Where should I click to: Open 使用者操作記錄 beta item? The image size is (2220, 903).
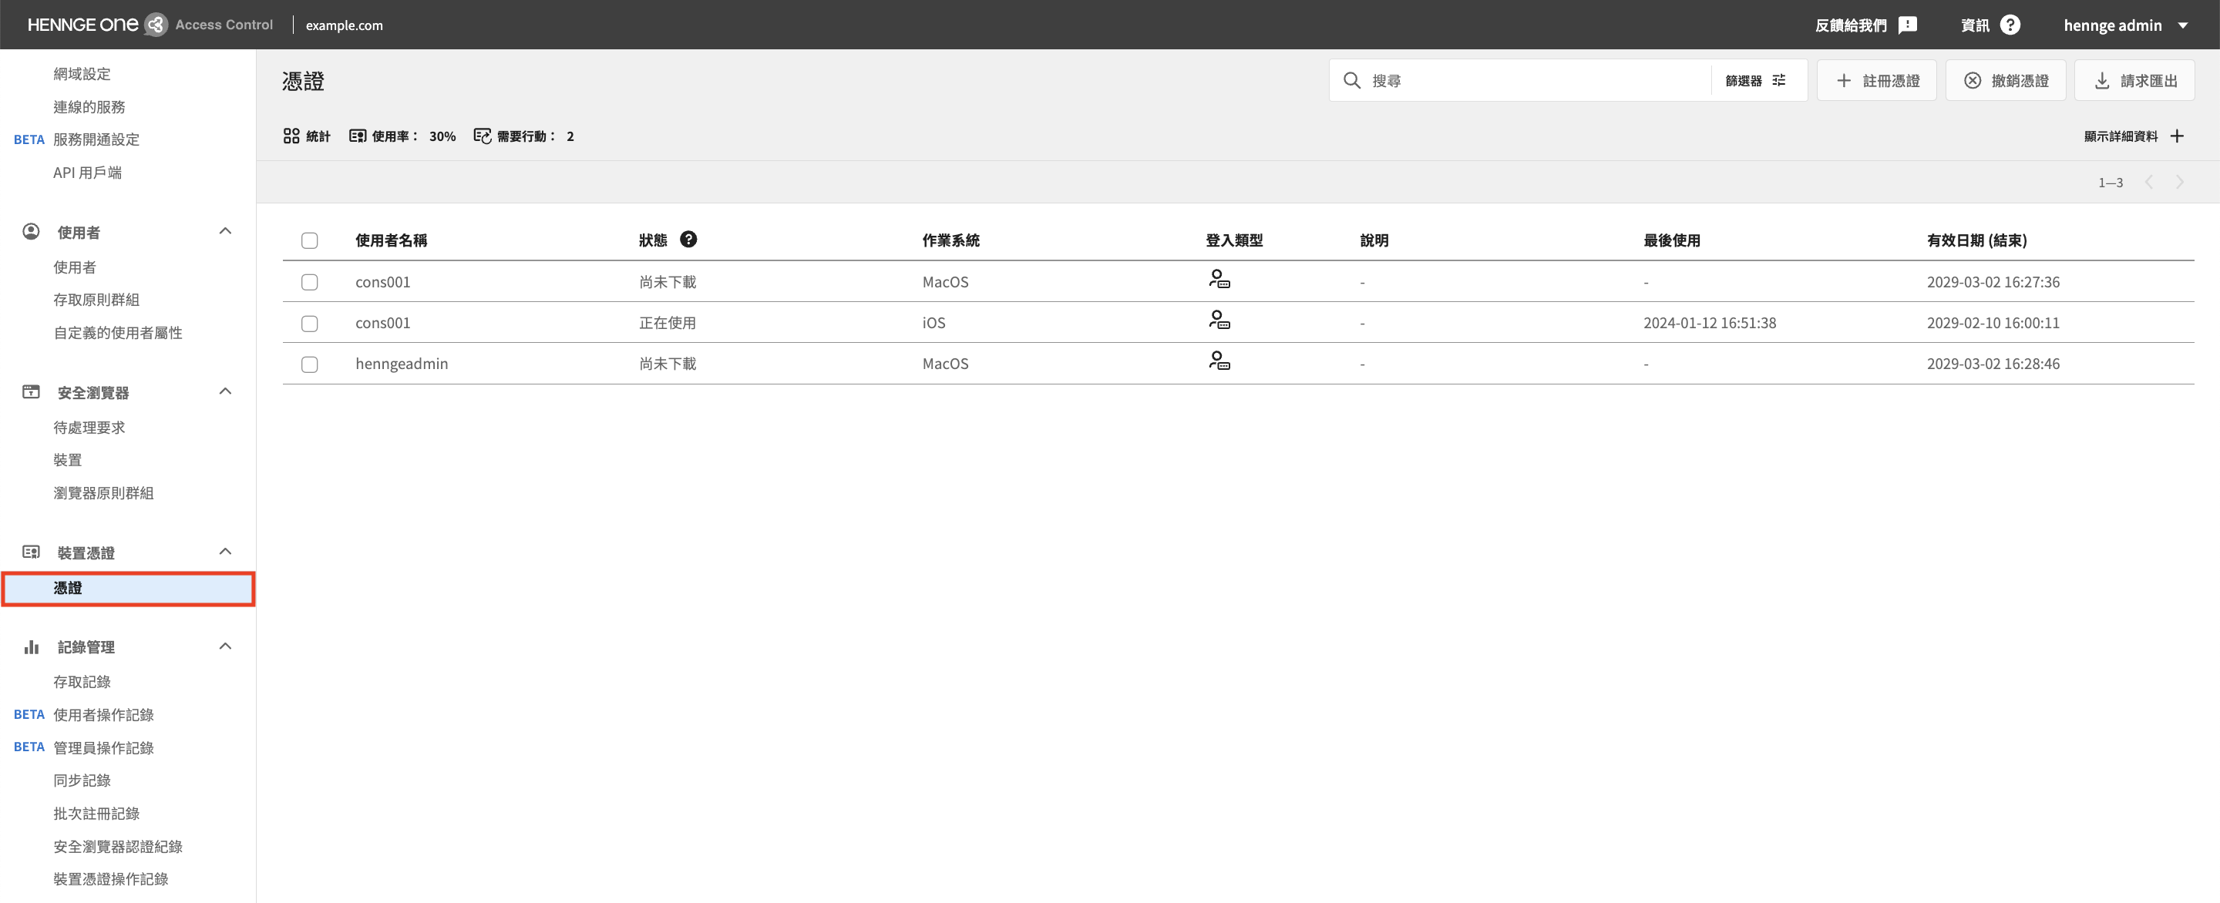pos(103,715)
